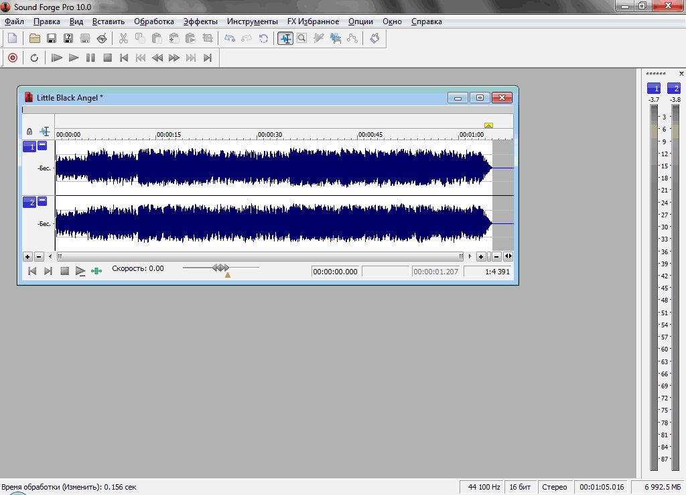The height and width of the screenshot is (495, 686).
Task: Open a file with the folder icon
Action: (35, 38)
